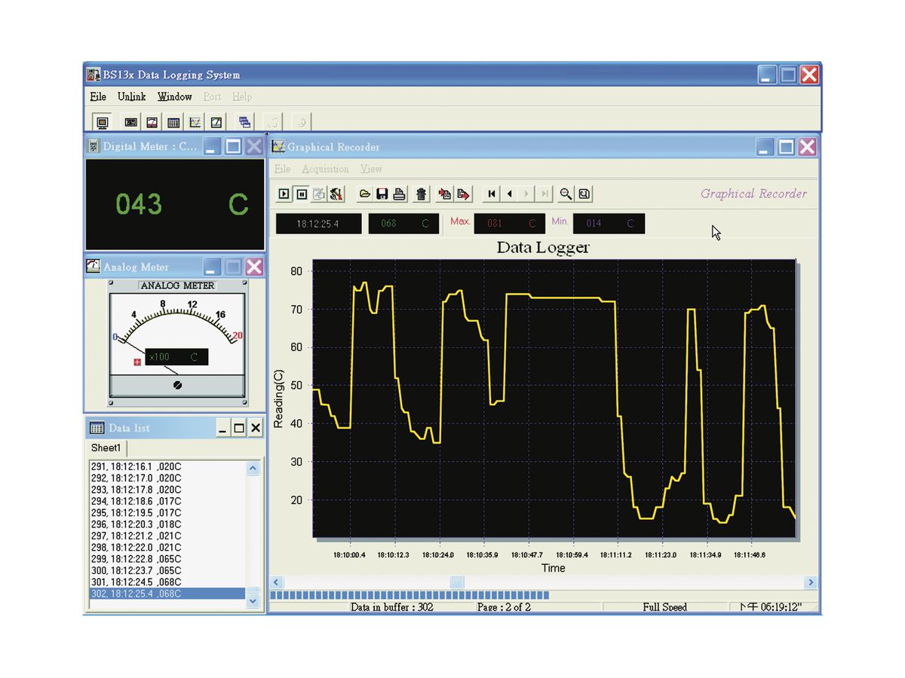Click the zoom-fit icon beside magnifier
This screenshot has width=905, height=678.
[584, 194]
